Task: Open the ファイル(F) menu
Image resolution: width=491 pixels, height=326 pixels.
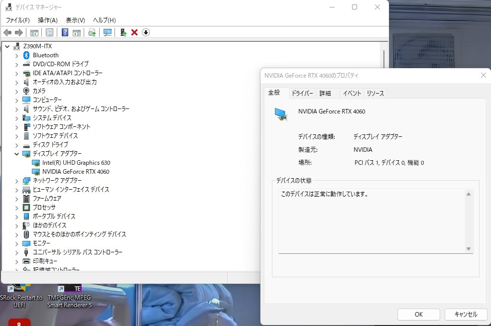Action: (17, 20)
